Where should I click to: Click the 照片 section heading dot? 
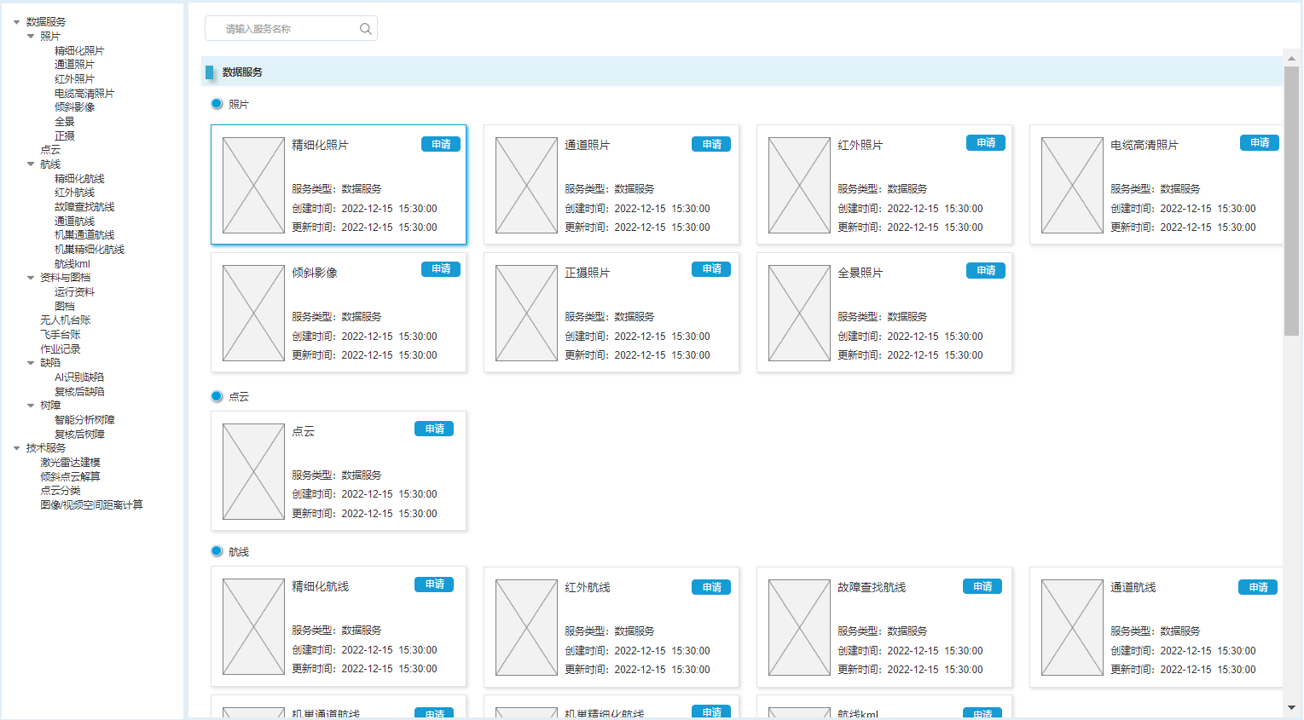(x=217, y=104)
